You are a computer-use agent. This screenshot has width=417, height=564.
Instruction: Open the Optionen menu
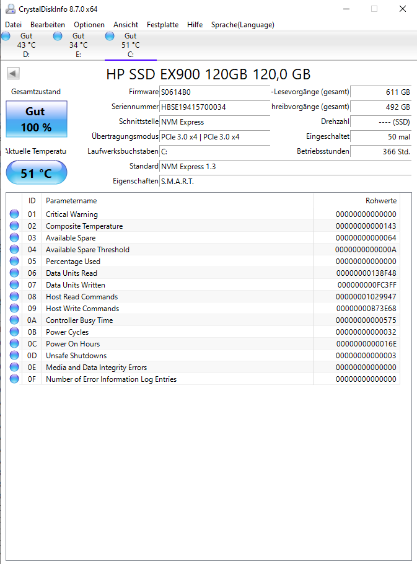[x=89, y=24]
